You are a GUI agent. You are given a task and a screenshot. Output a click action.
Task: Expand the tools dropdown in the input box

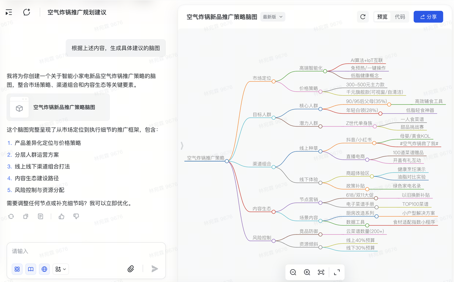pyautogui.click(x=61, y=269)
